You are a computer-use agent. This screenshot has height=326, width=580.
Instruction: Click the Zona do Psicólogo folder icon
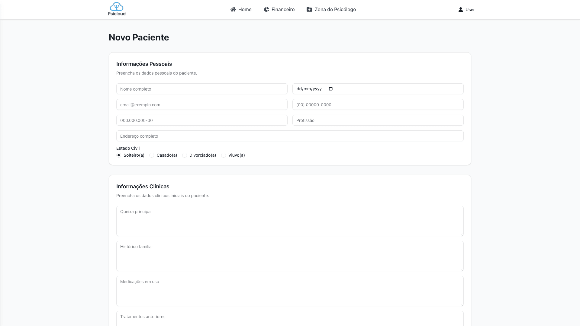pos(309,9)
